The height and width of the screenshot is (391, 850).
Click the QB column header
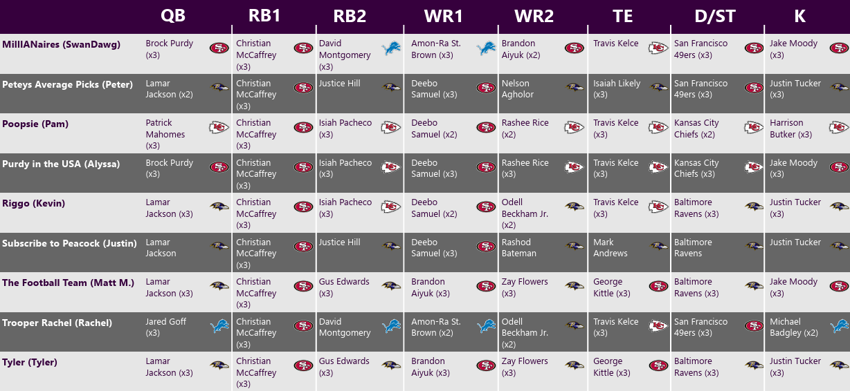pos(173,16)
